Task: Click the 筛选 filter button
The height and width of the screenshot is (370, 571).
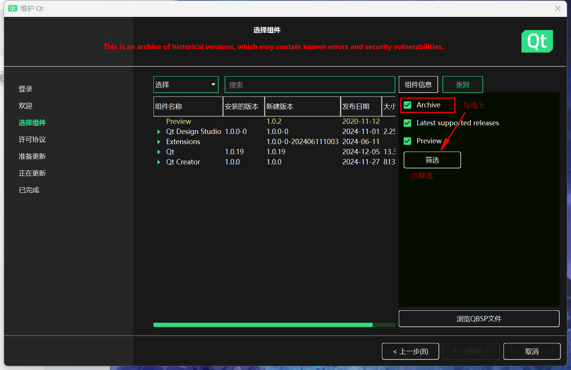Action: [432, 160]
